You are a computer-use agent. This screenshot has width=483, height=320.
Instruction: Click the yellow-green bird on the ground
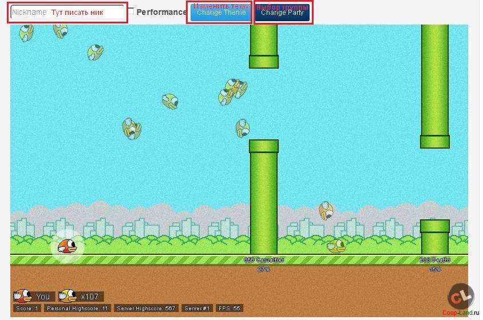tap(336, 246)
